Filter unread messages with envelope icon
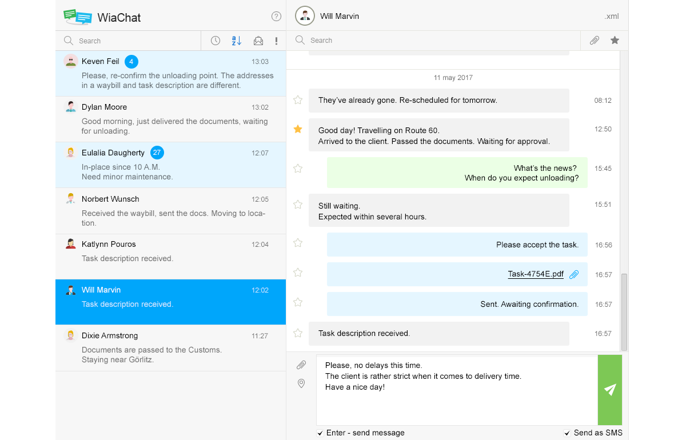686x440 pixels. pyautogui.click(x=258, y=41)
